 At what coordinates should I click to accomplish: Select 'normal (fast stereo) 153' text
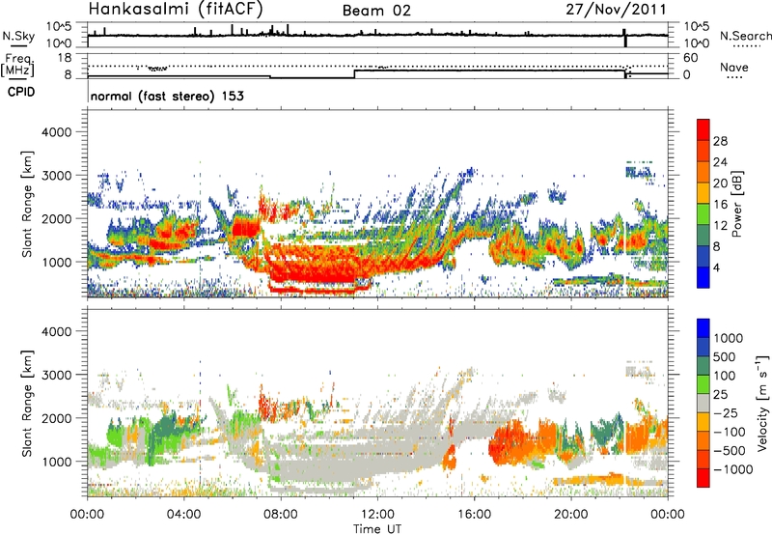click(x=167, y=96)
